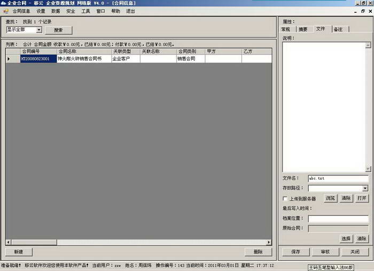Image resolution: width=374 pixels, height=271 pixels.
Task: Open the 设置 menu
Action: (41, 11)
